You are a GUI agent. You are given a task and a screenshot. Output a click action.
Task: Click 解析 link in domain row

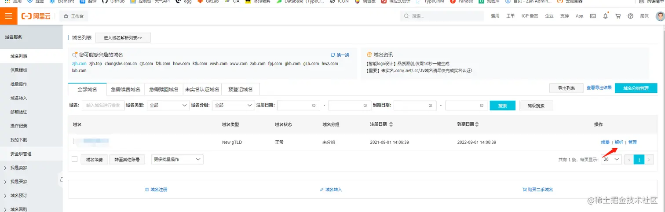(619, 142)
